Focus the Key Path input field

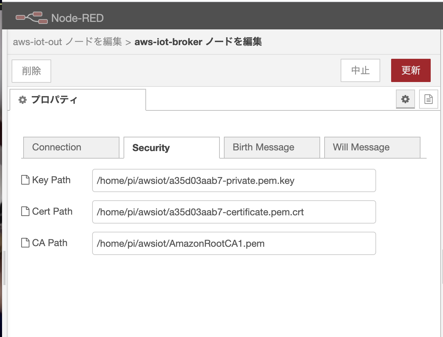coord(234,180)
